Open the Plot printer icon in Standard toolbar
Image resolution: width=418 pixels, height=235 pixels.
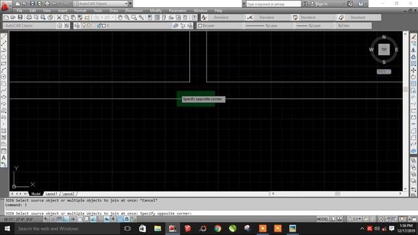coord(29,18)
